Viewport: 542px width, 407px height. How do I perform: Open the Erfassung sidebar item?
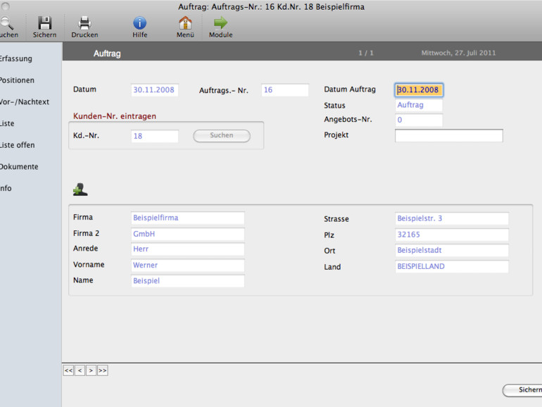click(x=16, y=58)
